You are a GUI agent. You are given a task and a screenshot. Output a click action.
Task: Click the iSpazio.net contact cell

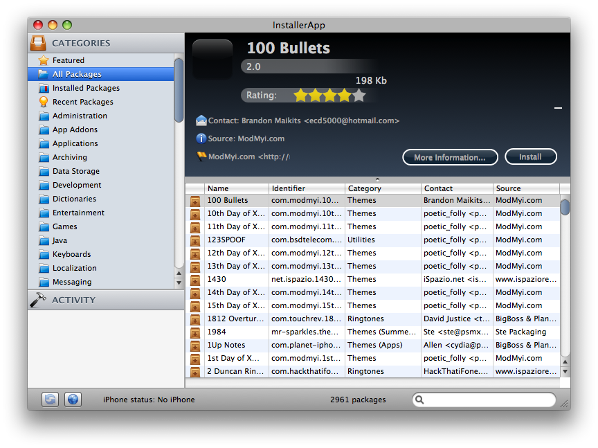click(x=457, y=279)
